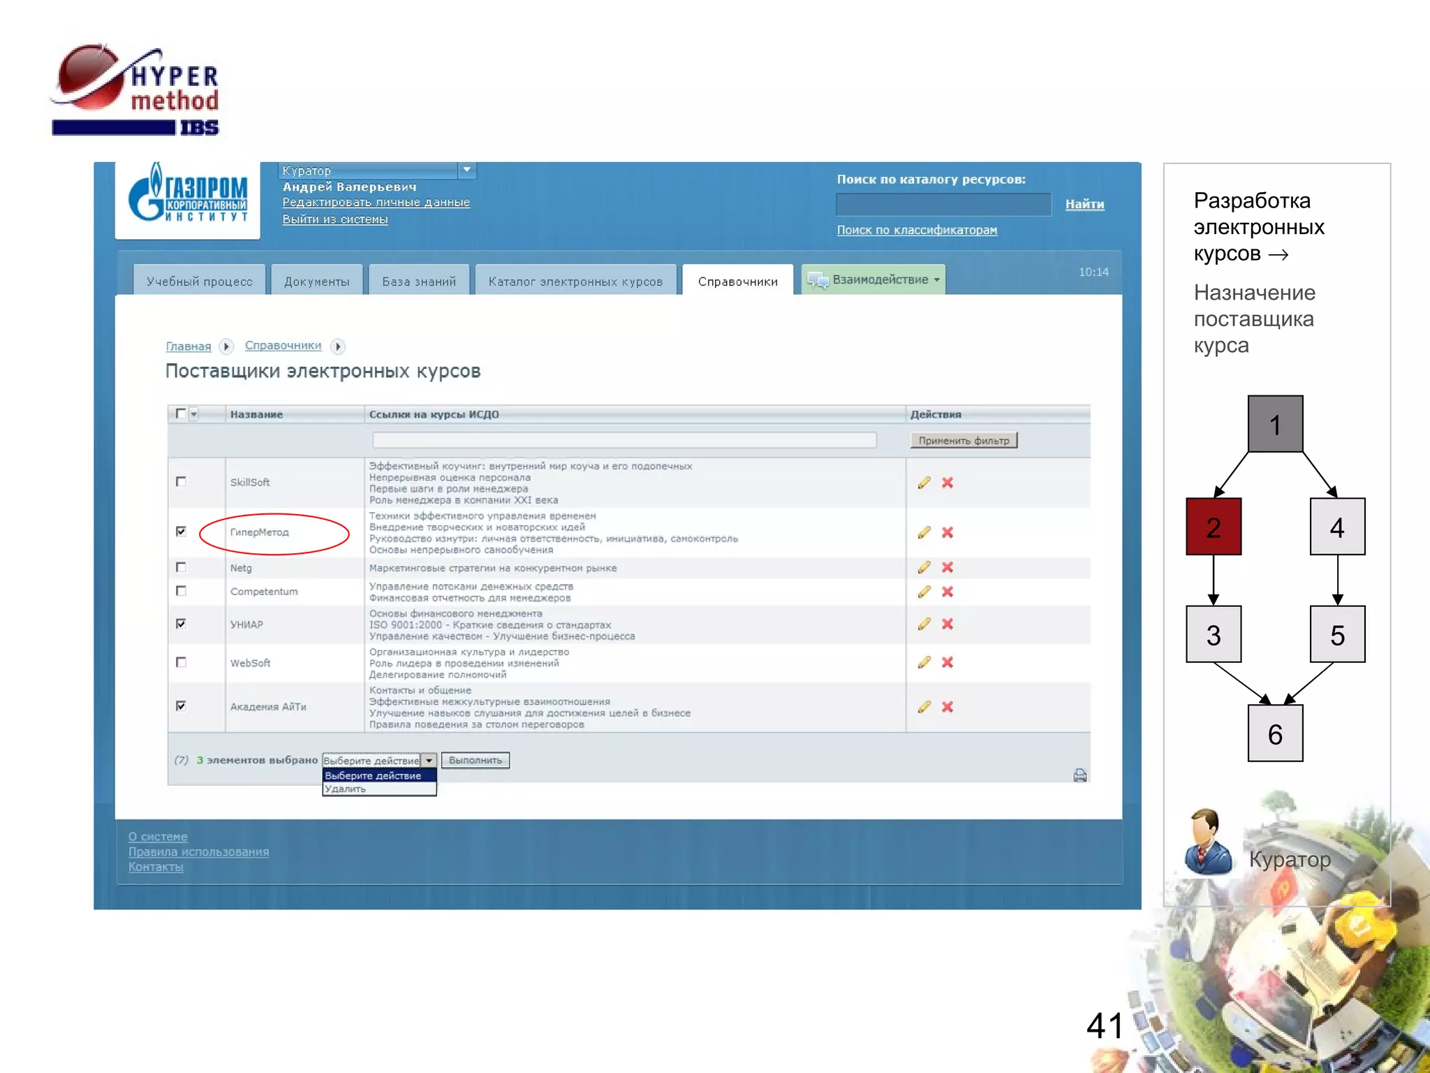Delete the Netg supplier row
Viewport: 1430px width, 1073px height.
tap(948, 567)
